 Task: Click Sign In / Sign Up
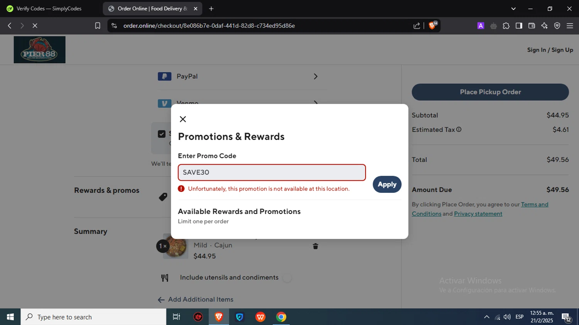pyautogui.click(x=550, y=50)
